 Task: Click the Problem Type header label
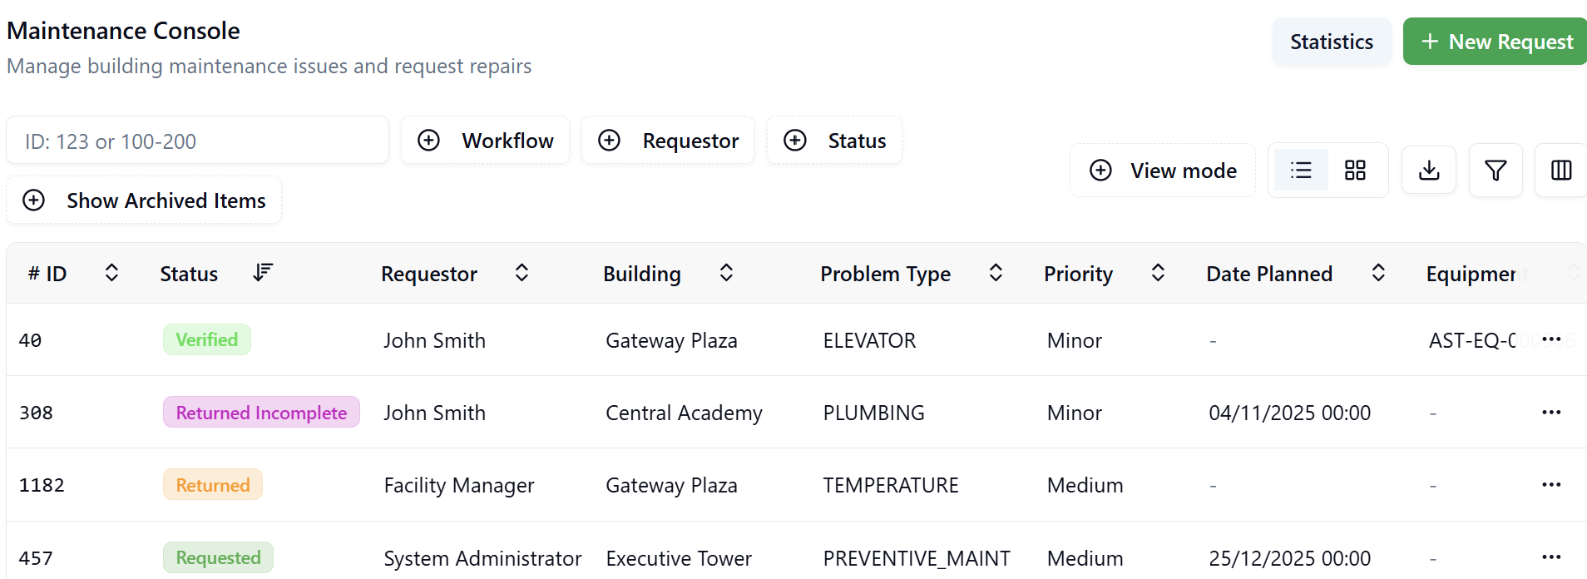[885, 274]
